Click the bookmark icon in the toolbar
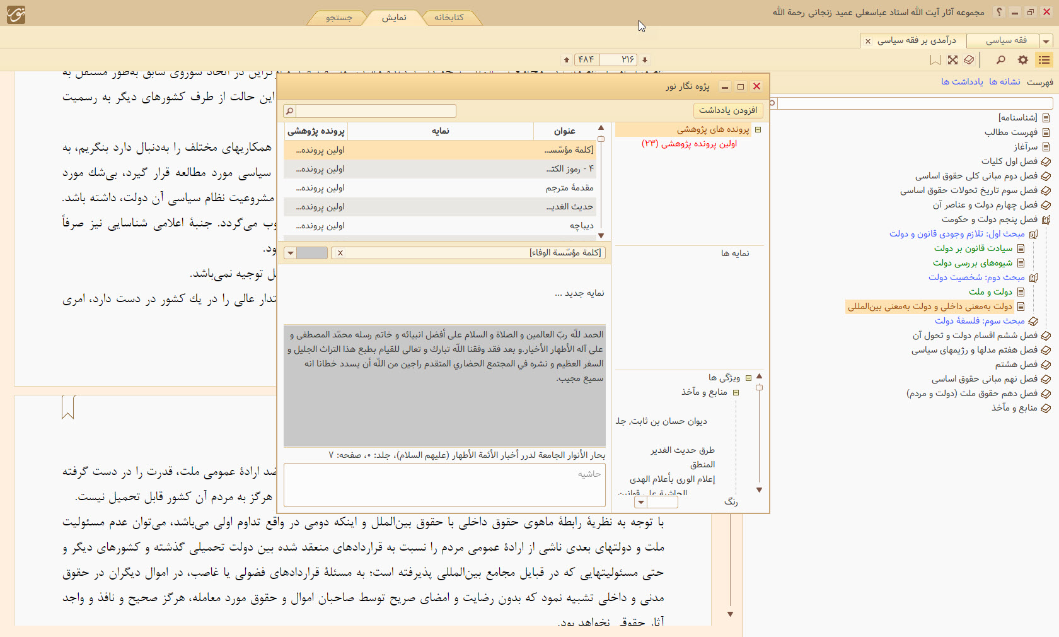This screenshot has width=1059, height=637. 935,60
